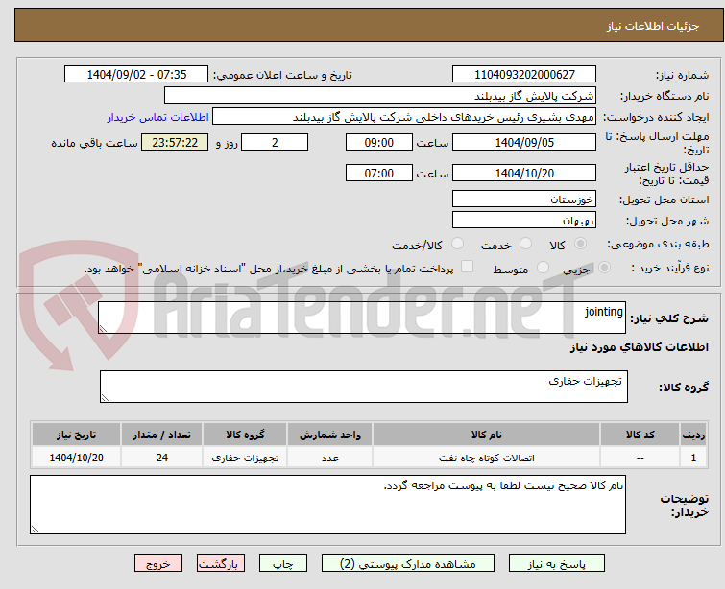Click the ردیف column header
Image resolution: width=725 pixels, height=589 pixels.
693,435
